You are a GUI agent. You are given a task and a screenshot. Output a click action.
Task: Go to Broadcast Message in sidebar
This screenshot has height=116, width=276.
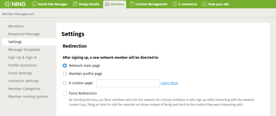24,34
